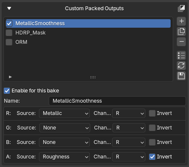
Task: Grab the list resize grip handle
Action: point(93,77)
